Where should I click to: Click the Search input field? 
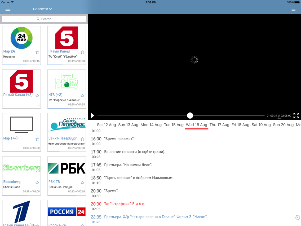tap(44, 19)
